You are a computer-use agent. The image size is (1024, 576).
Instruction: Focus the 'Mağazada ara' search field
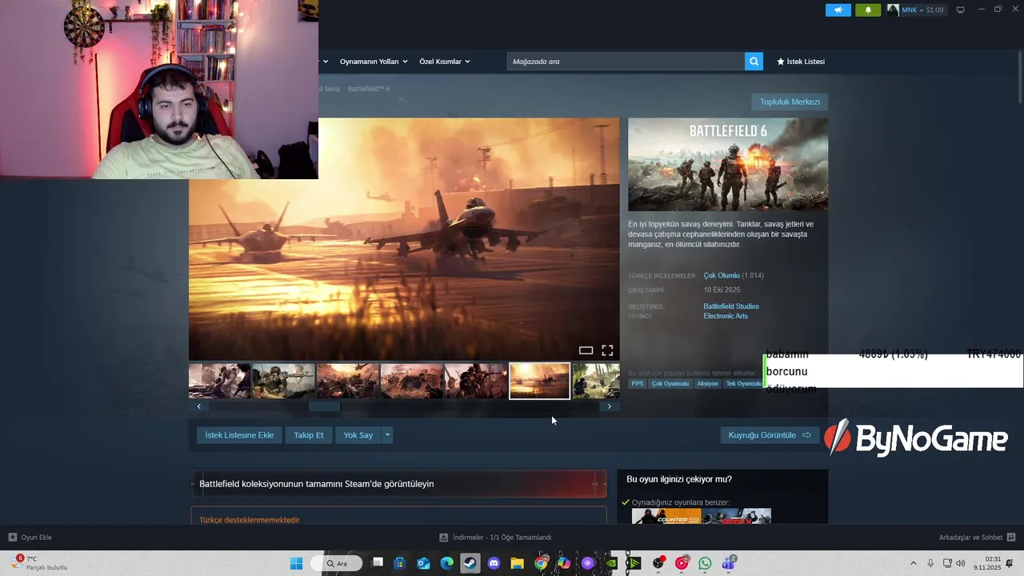pyautogui.click(x=626, y=62)
